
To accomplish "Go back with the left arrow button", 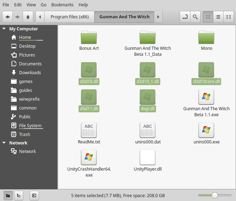I will pos(7,17).
